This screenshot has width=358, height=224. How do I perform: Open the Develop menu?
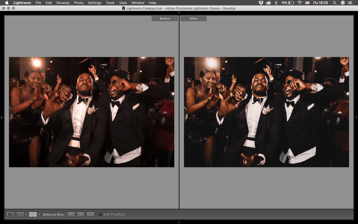[63, 3]
